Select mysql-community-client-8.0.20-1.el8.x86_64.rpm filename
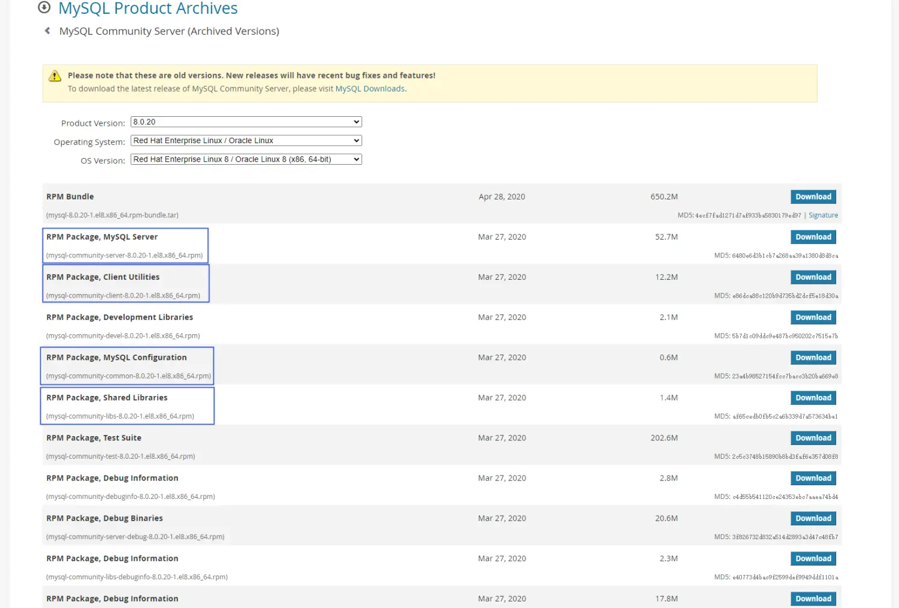 [123, 295]
